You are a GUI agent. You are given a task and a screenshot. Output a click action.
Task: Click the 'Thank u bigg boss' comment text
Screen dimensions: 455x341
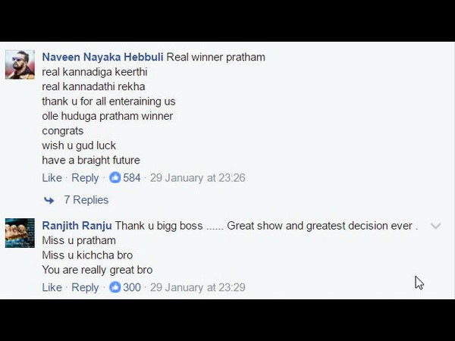click(158, 226)
